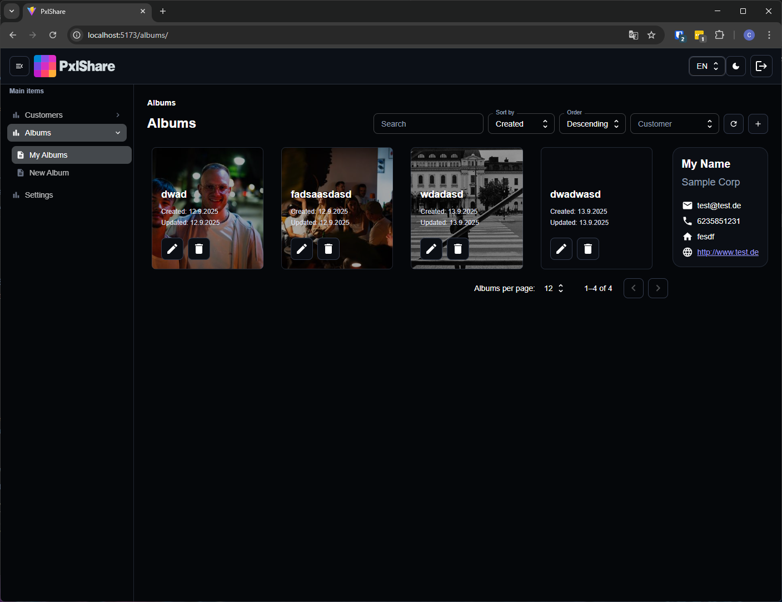This screenshot has height=602, width=782.
Task: Open Settings from the sidebar
Action: coord(39,195)
